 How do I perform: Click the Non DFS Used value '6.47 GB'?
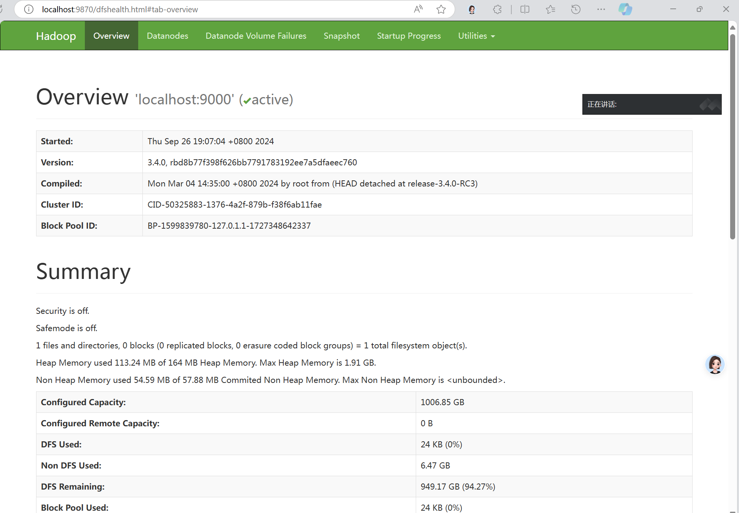tap(435, 465)
